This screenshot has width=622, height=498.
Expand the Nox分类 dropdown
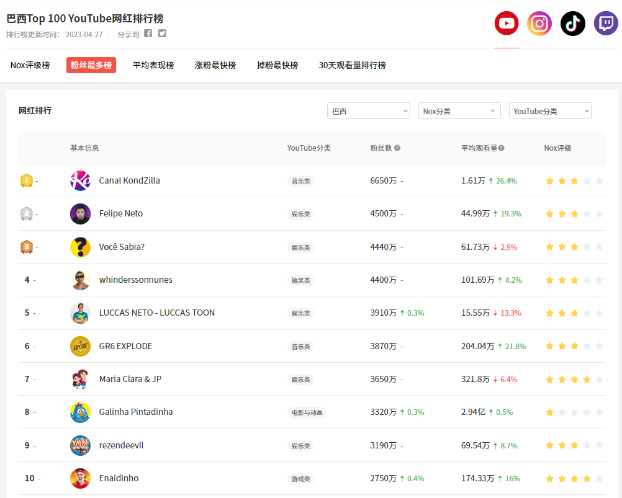459,110
